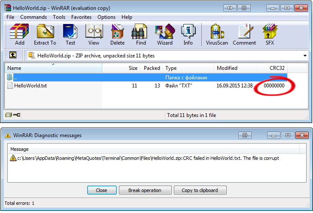Image resolution: width=313 pixels, height=213 pixels.
Task: Click Copy to clipboard button
Action: pos(200,190)
